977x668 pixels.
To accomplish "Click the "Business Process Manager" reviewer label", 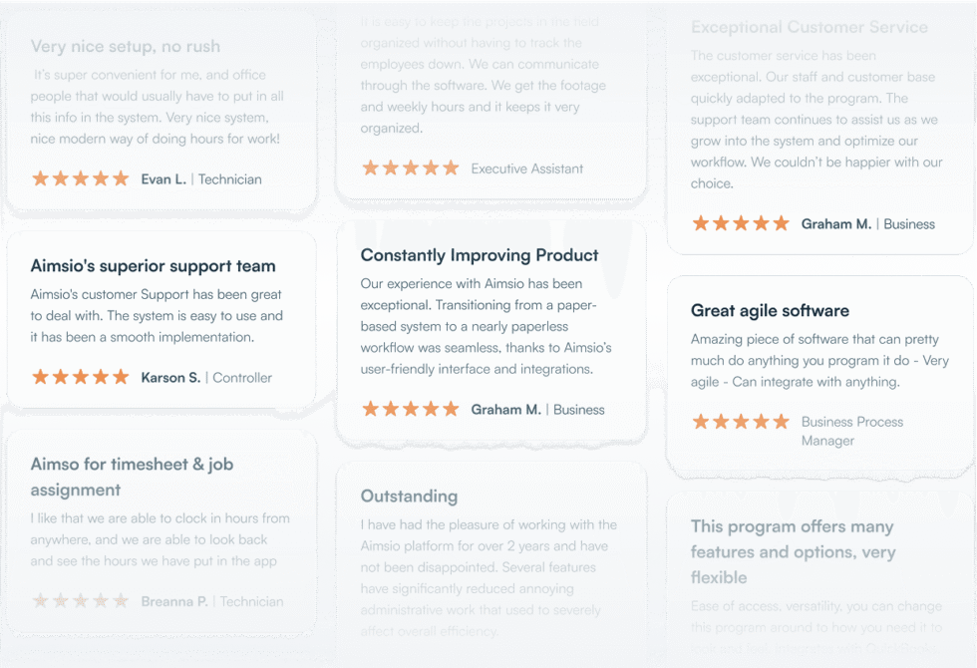I will [x=851, y=431].
